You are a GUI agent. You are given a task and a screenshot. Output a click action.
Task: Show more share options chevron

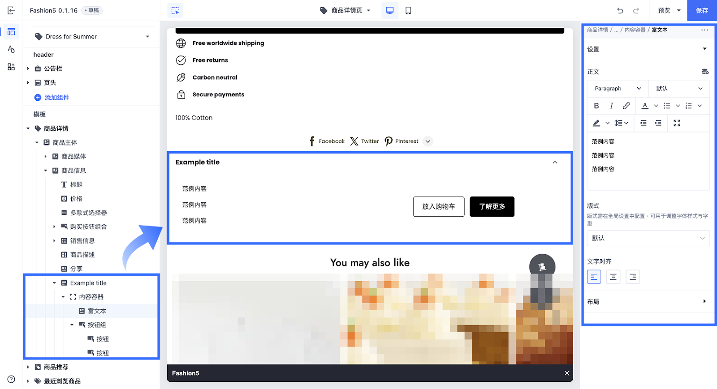coord(428,141)
